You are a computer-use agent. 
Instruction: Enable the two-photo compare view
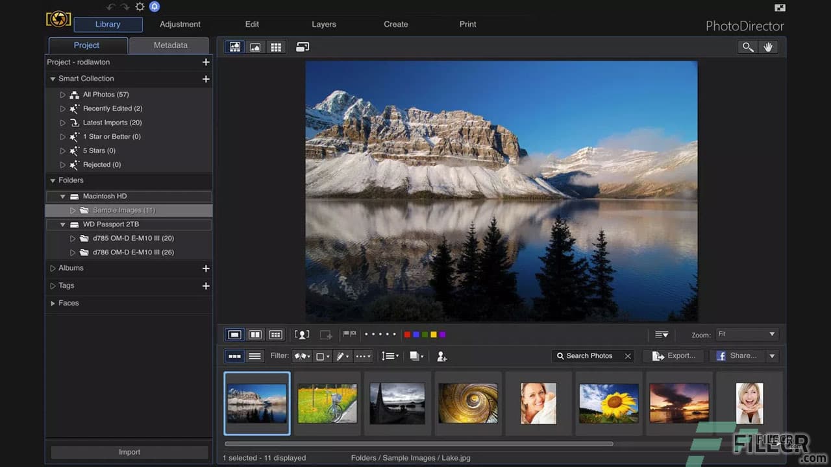(x=255, y=334)
